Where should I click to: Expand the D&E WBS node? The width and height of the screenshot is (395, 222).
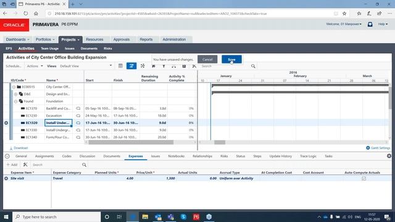(15, 94)
